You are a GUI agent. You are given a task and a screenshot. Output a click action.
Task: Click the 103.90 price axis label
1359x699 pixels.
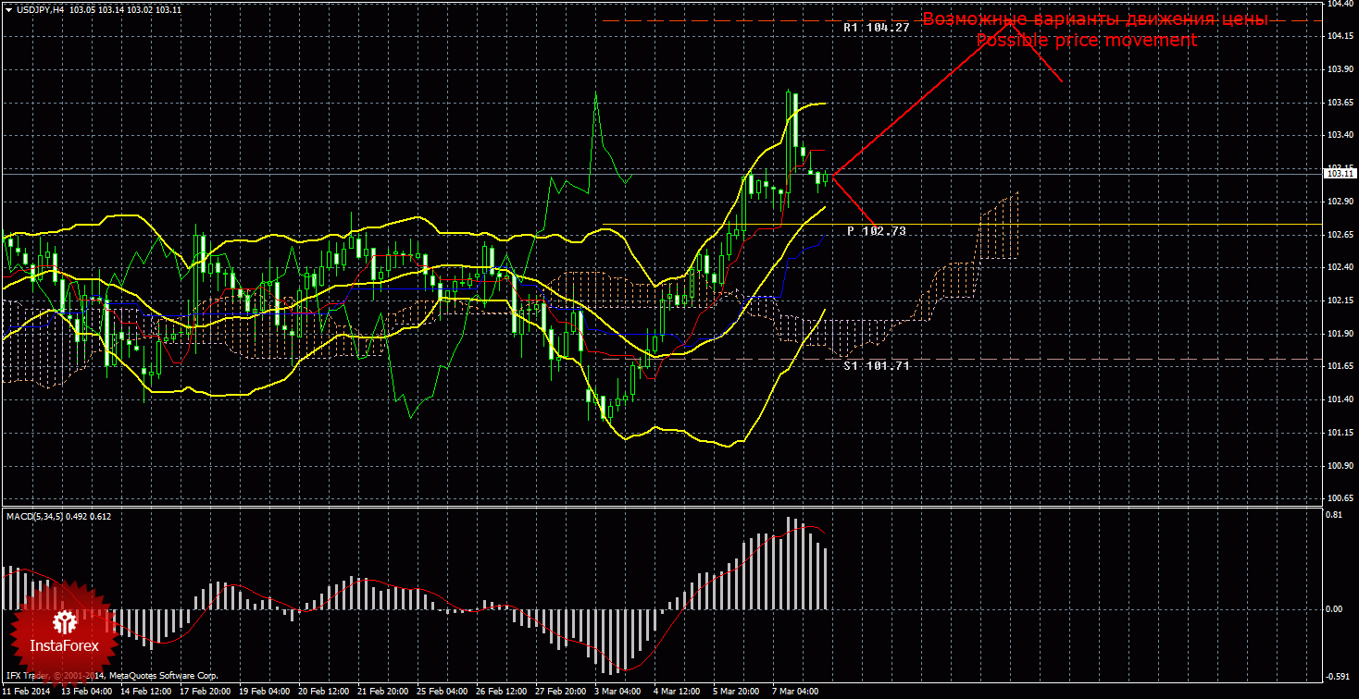[x=1340, y=69]
